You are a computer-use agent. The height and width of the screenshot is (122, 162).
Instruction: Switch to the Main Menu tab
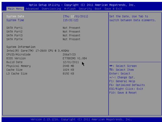click(15, 9)
